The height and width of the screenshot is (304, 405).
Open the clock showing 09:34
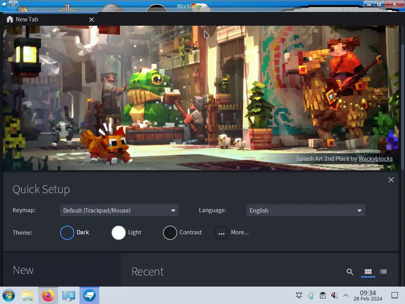[368, 295]
